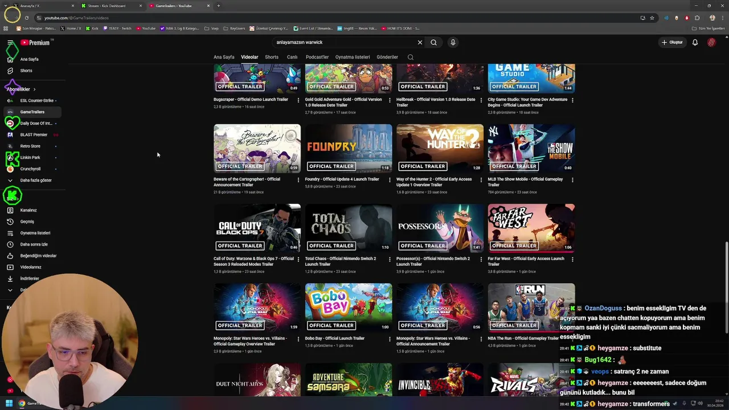Open Monopoly Star Wars Gameplay Overview Trailer title
Viewport: 729px width, 410px height.
(x=250, y=341)
